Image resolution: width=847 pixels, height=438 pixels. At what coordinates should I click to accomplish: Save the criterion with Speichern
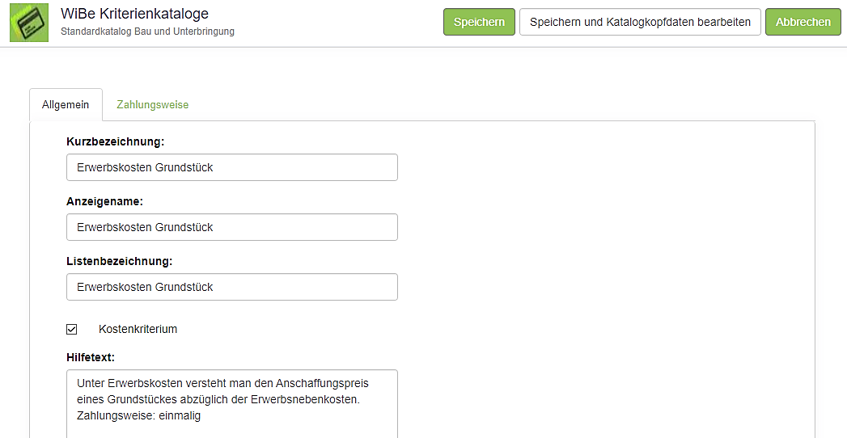pos(479,22)
